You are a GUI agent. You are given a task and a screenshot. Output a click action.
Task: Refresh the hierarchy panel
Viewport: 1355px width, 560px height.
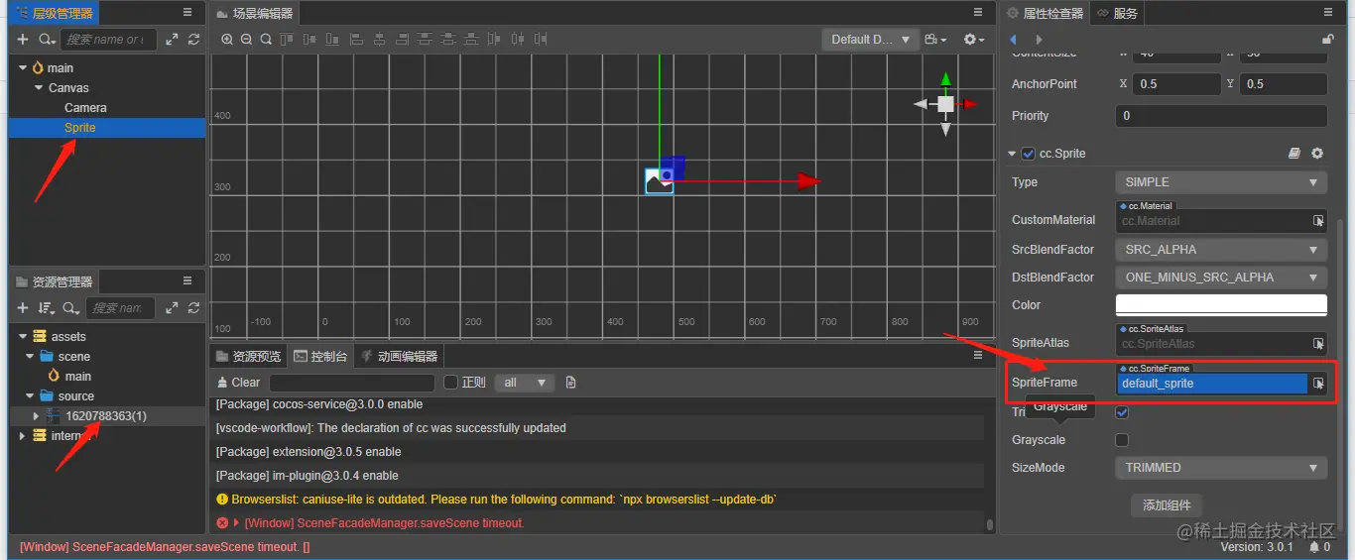[194, 40]
